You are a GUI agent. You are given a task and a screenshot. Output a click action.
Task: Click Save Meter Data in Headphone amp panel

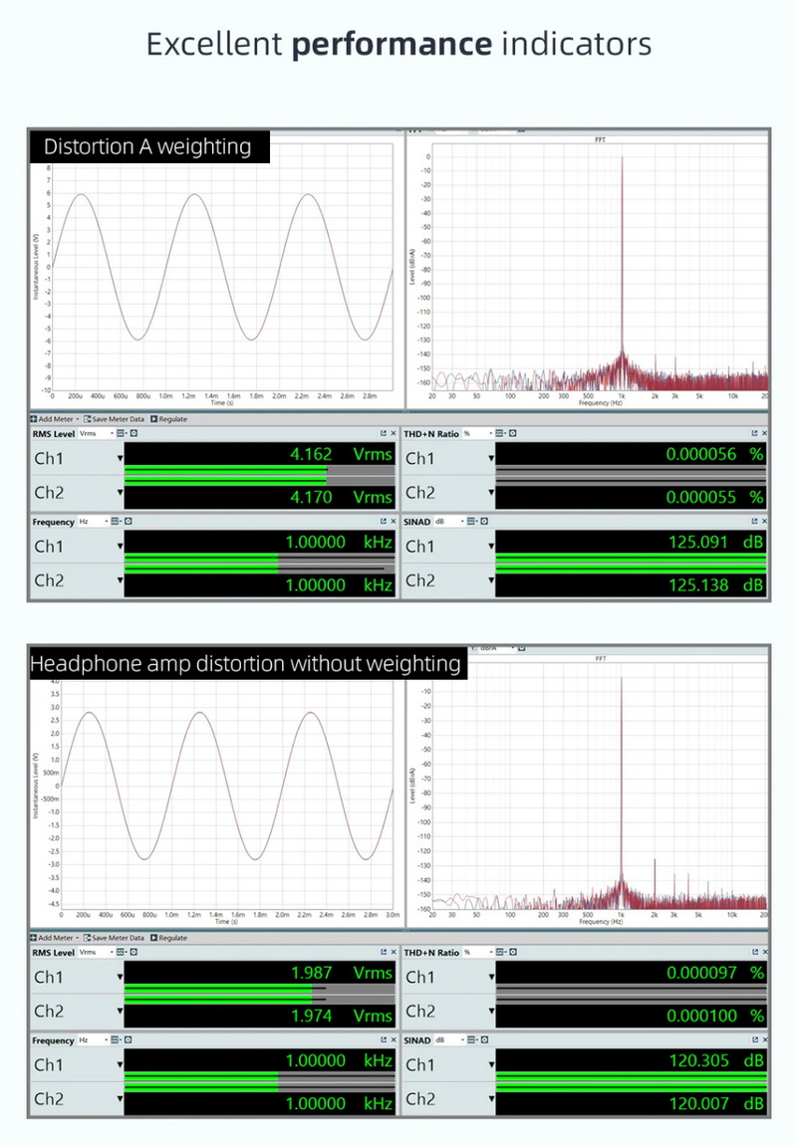tap(118, 937)
